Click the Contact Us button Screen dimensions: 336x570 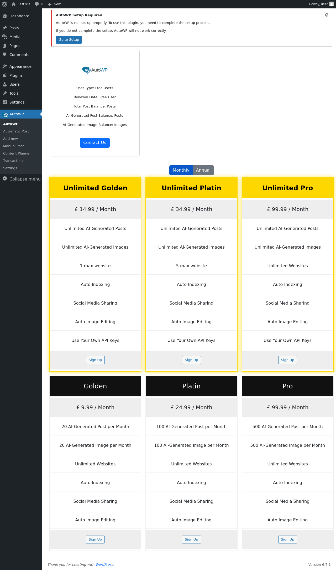click(95, 143)
